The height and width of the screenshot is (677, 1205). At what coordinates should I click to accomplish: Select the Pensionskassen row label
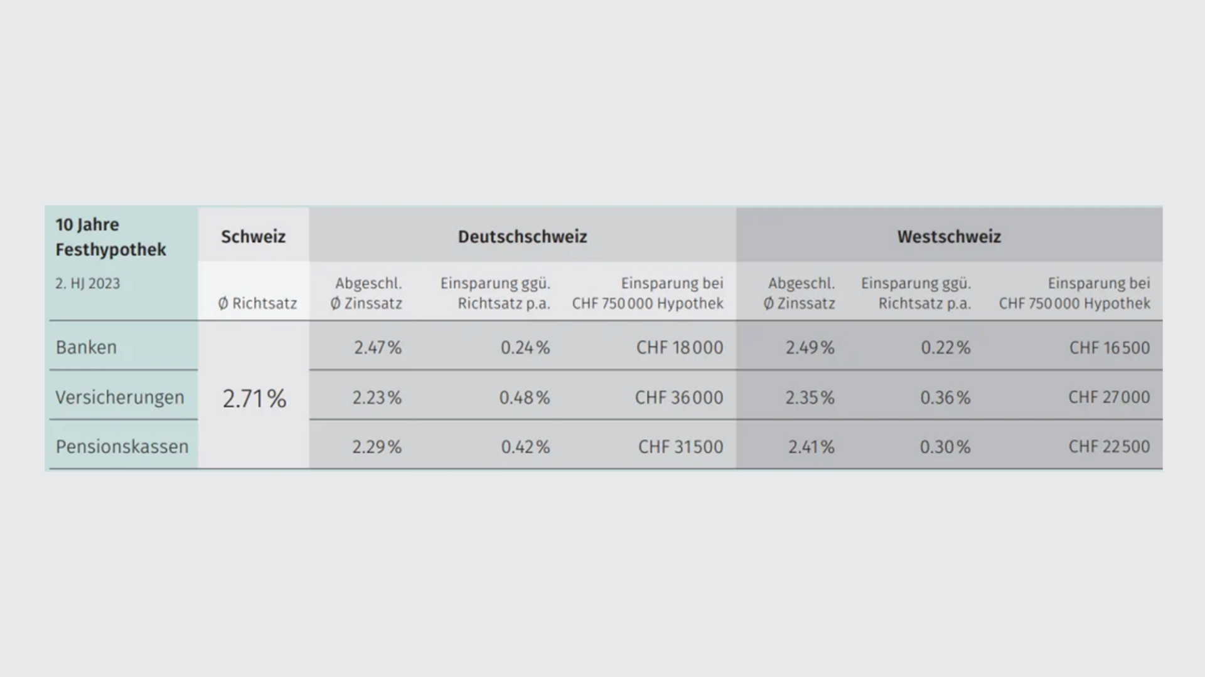[122, 446]
